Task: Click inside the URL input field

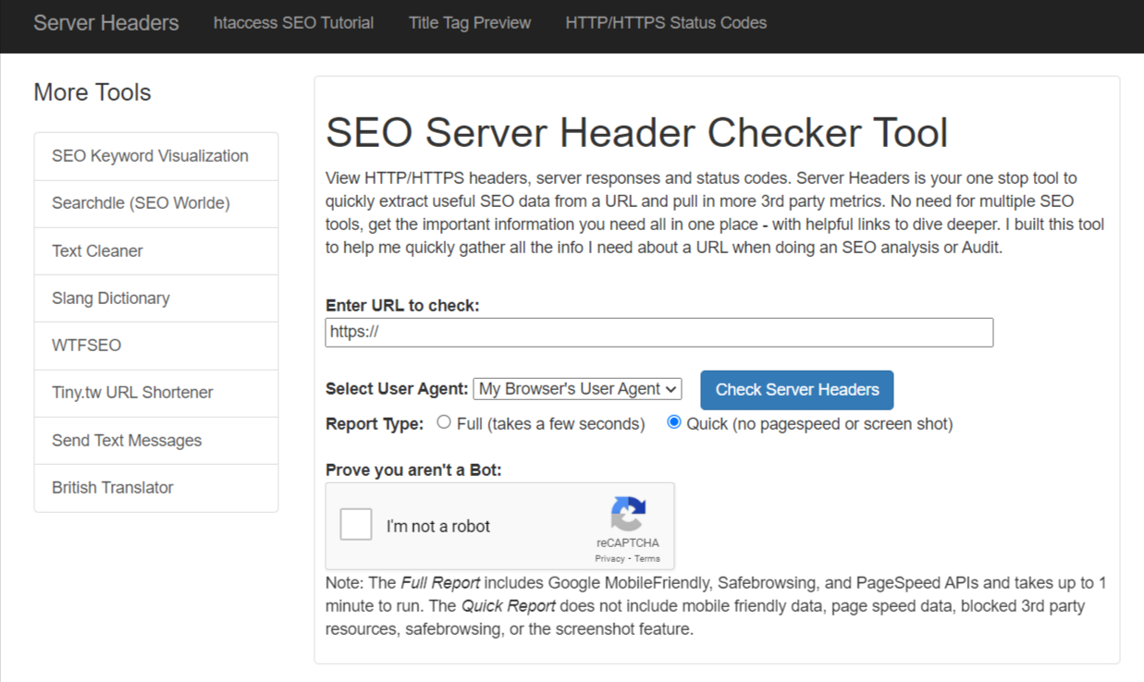Action: point(658,332)
